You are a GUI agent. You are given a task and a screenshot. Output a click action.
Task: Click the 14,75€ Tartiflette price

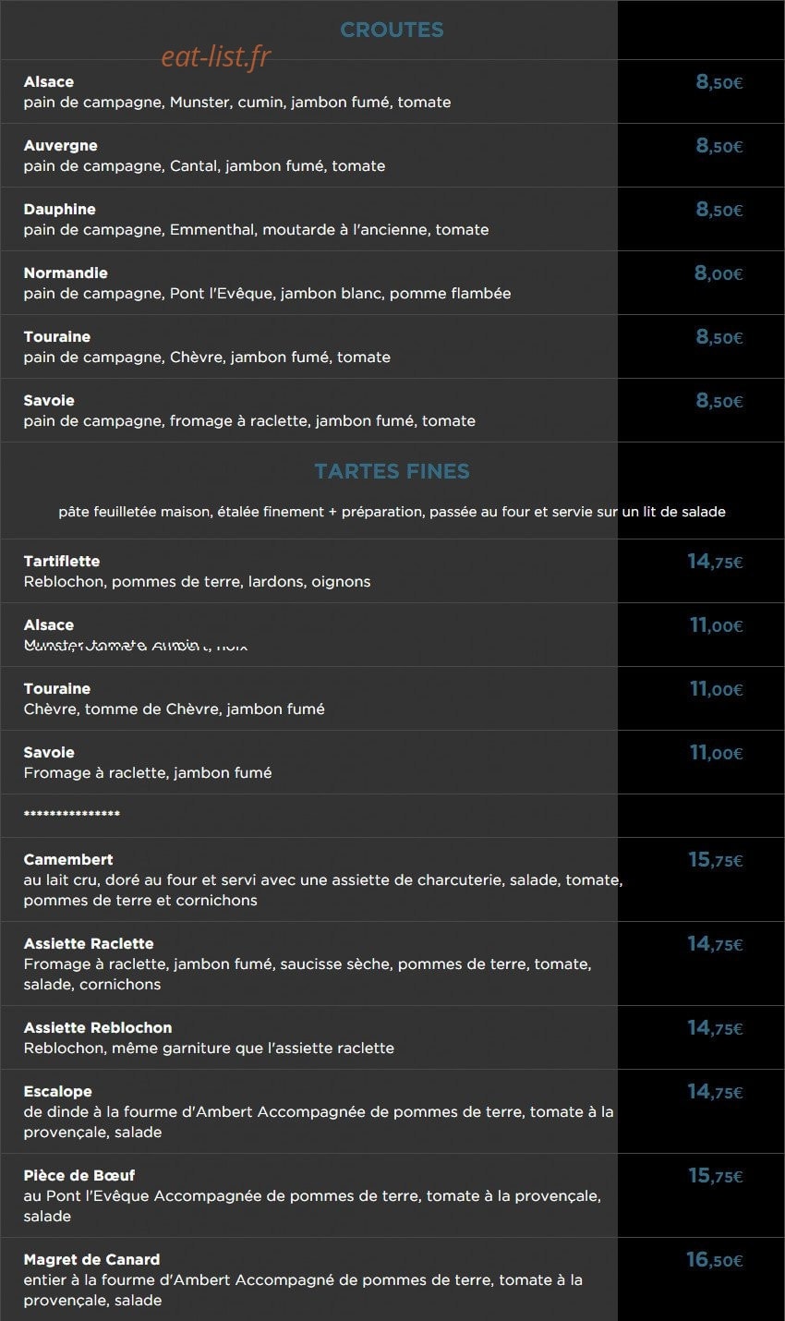coord(715,562)
